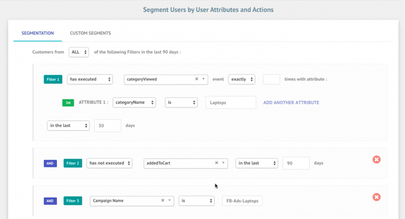The width and height of the screenshot is (405, 219).
Task: Open Filter 2 'has not executed' dropdown
Action: point(109,163)
